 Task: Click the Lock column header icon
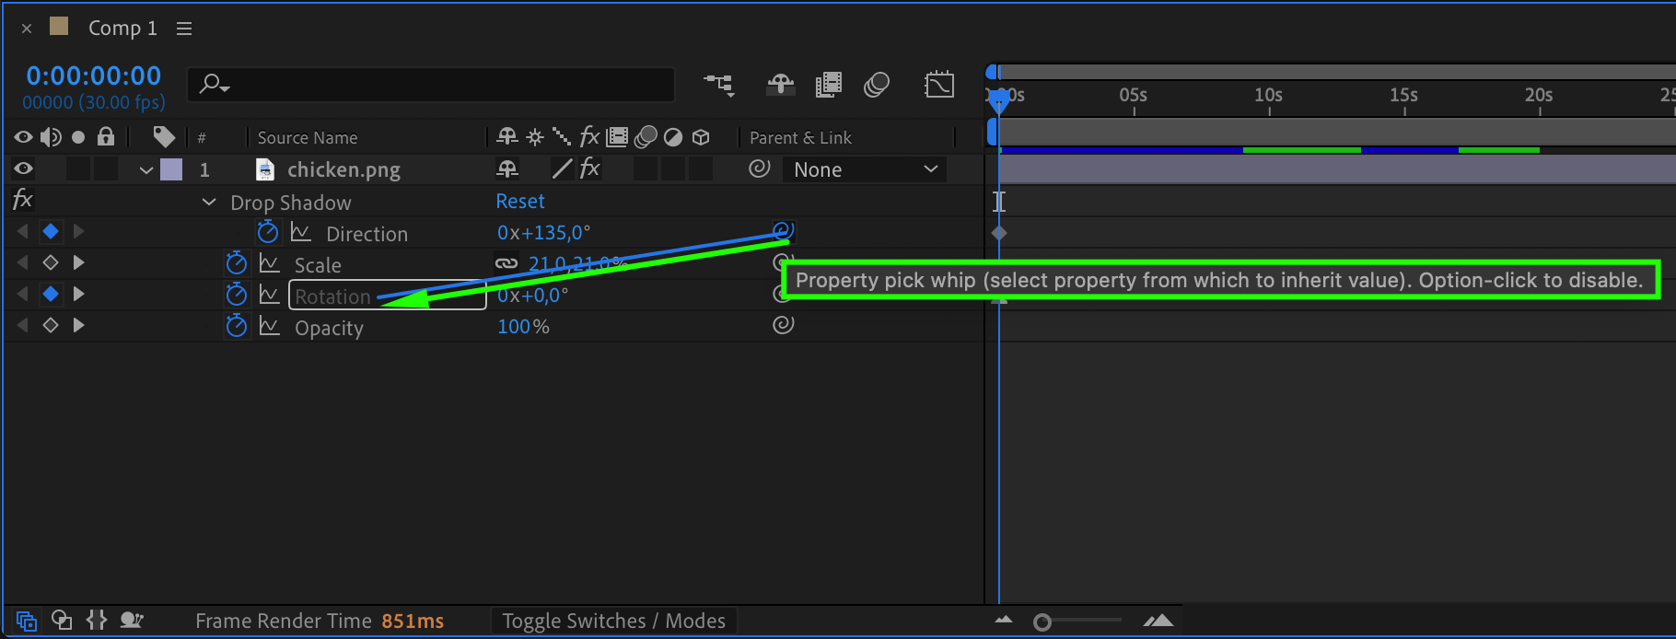[x=106, y=137]
